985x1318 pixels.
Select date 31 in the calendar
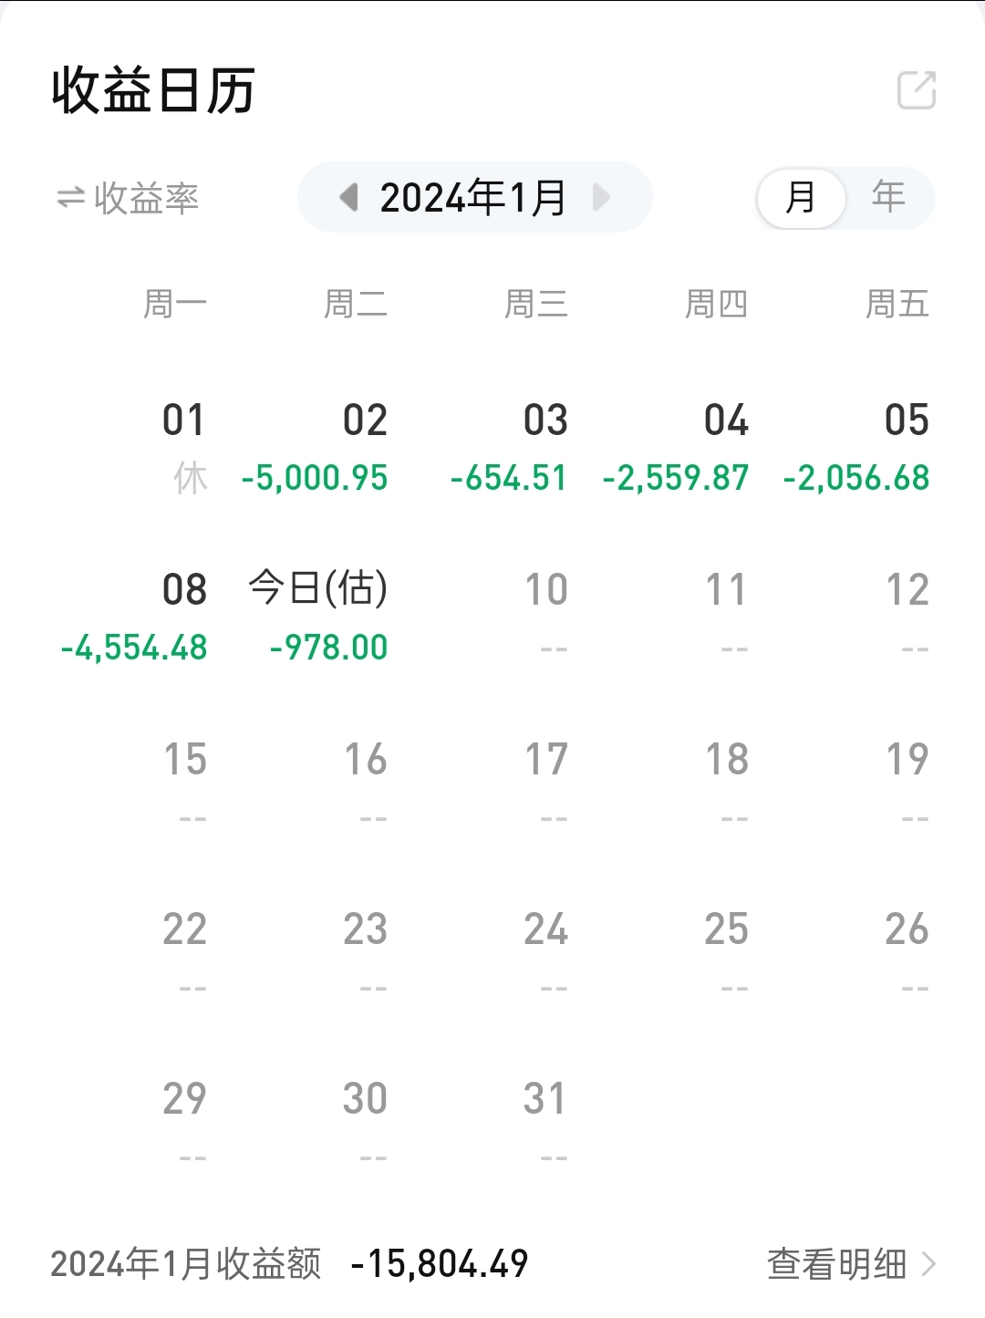[545, 1113]
